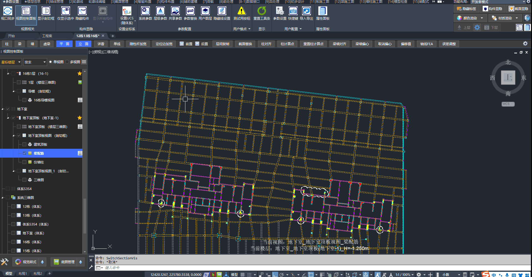532x277 pixels.
Task: Click the 视口同步 viewport sync icon
Action: [x=7, y=11]
